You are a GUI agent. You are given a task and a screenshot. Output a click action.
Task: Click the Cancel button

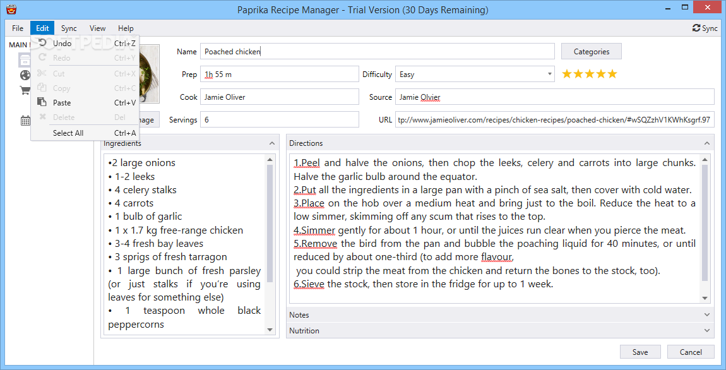tap(691, 352)
